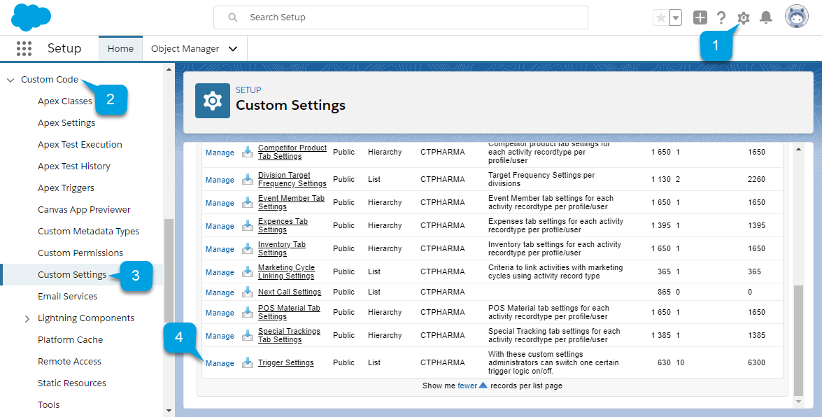822x417 pixels.
Task: Collapse the Custom Code section
Action: tap(10, 80)
